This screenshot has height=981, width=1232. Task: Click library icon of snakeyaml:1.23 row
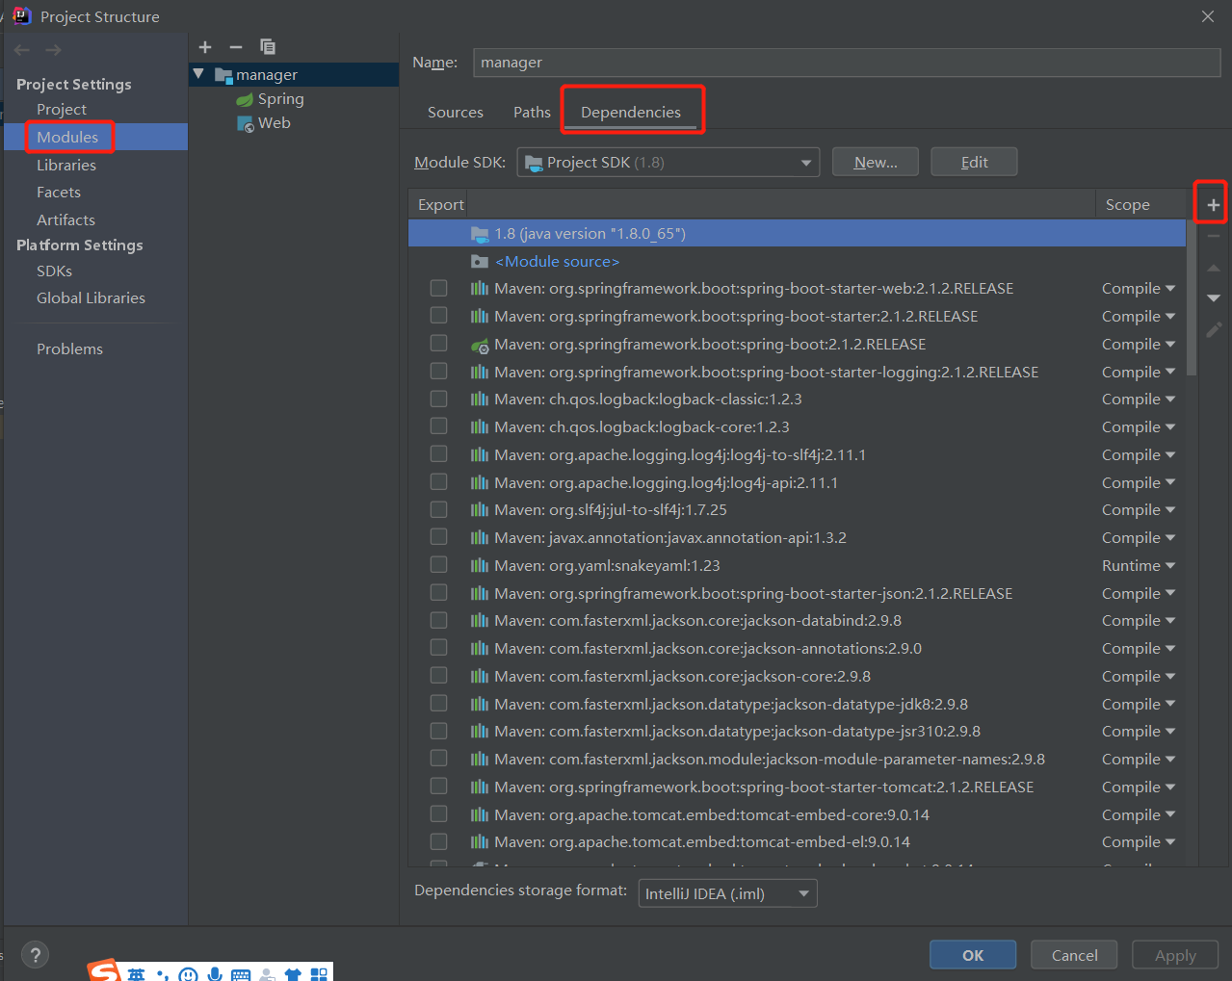(x=480, y=566)
